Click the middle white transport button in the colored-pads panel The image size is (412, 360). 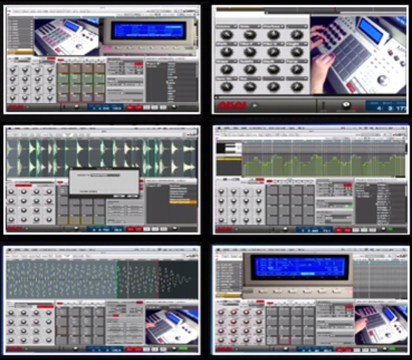(x=154, y=107)
